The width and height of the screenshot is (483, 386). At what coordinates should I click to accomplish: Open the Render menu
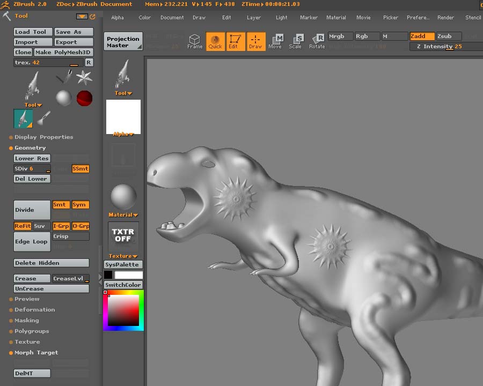(x=445, y=17)
